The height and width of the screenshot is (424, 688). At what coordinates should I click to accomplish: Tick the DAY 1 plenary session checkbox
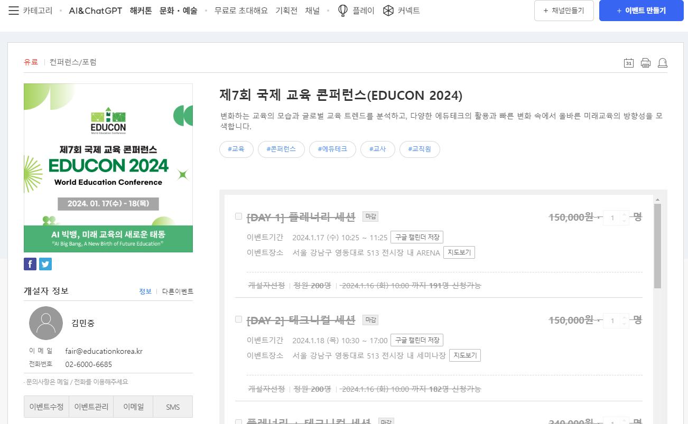(x=238, y=216)
